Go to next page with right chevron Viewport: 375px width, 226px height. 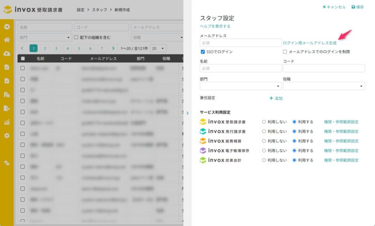click(113, 48)
